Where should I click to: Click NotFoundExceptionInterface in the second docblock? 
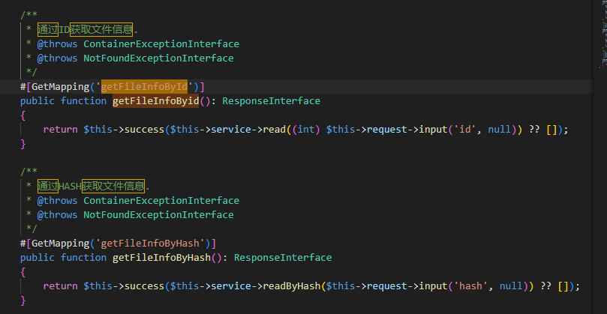158,215
